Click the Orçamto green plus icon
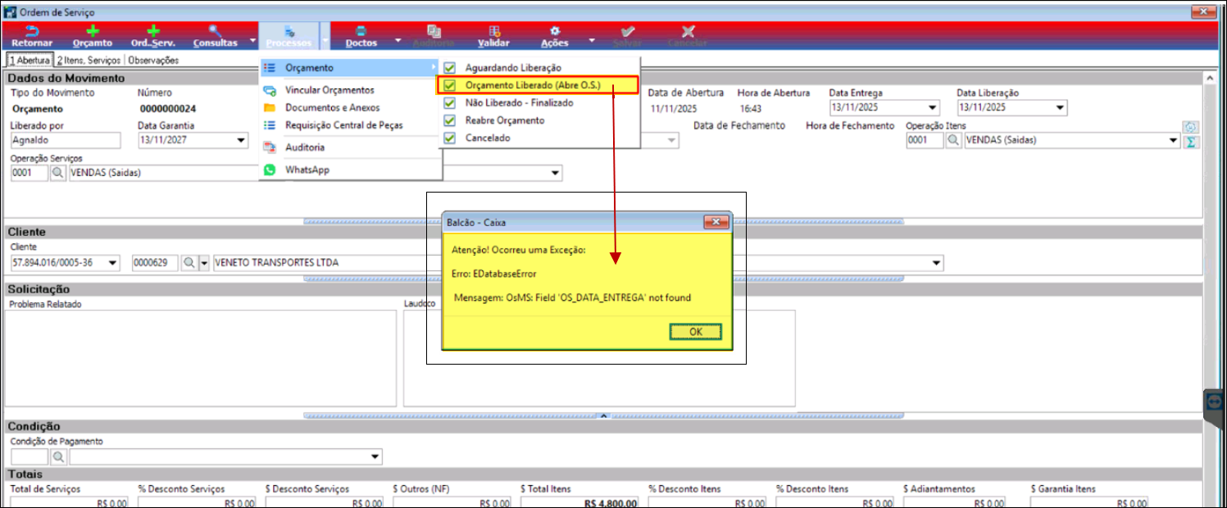This screenshot has width=1227, height=508. pos(93,31)
